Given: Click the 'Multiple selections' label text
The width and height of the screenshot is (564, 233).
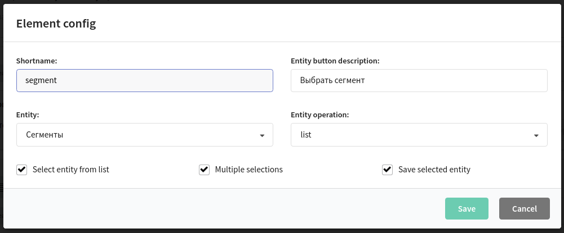Looking at the screenshot, I should 249,170.
